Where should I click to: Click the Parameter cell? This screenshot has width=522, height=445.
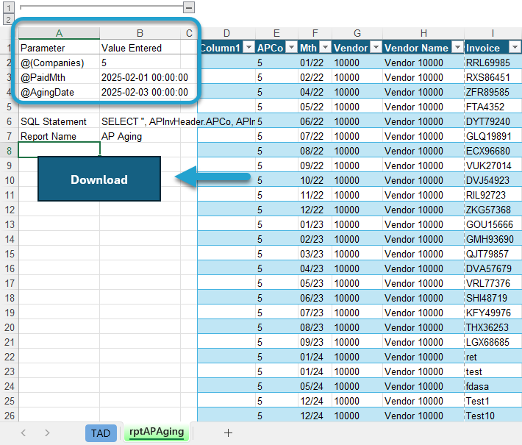tap(59, 48)
